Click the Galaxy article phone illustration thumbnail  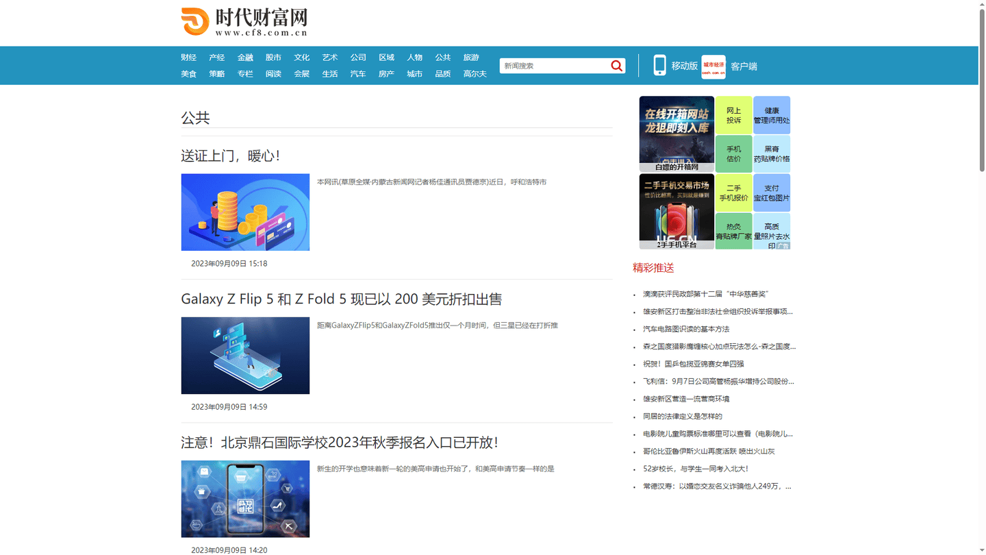245,356
